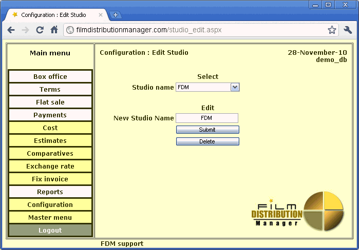Click the Film Distribution Manager logo
This screenshot has height=250, width=359.
298,211
